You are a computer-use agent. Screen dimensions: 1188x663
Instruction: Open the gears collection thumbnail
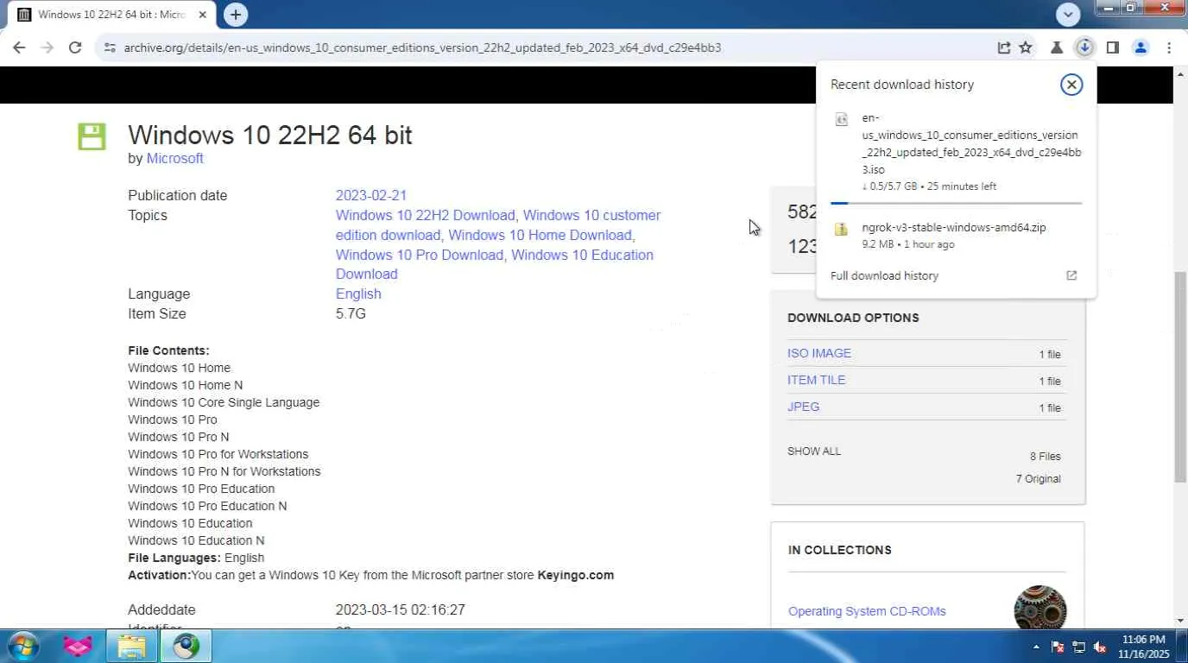tap(1040, 607)
